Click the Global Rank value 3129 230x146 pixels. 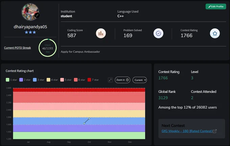[x=163, y=98]
